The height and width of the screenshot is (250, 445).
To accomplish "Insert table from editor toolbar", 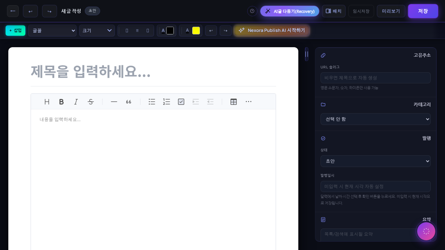I will point(234,102).
